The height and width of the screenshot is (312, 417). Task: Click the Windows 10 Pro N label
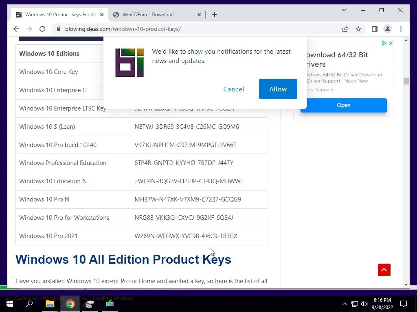tap(44, 199)
